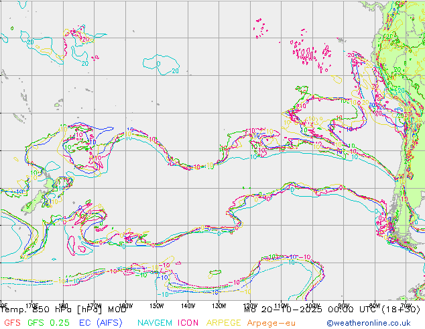425x329 pixels.
Task: Select the ARPEGE legend label
Action: click(223, 322)
